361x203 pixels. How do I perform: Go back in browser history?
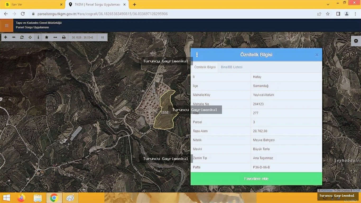coord(6,14)
